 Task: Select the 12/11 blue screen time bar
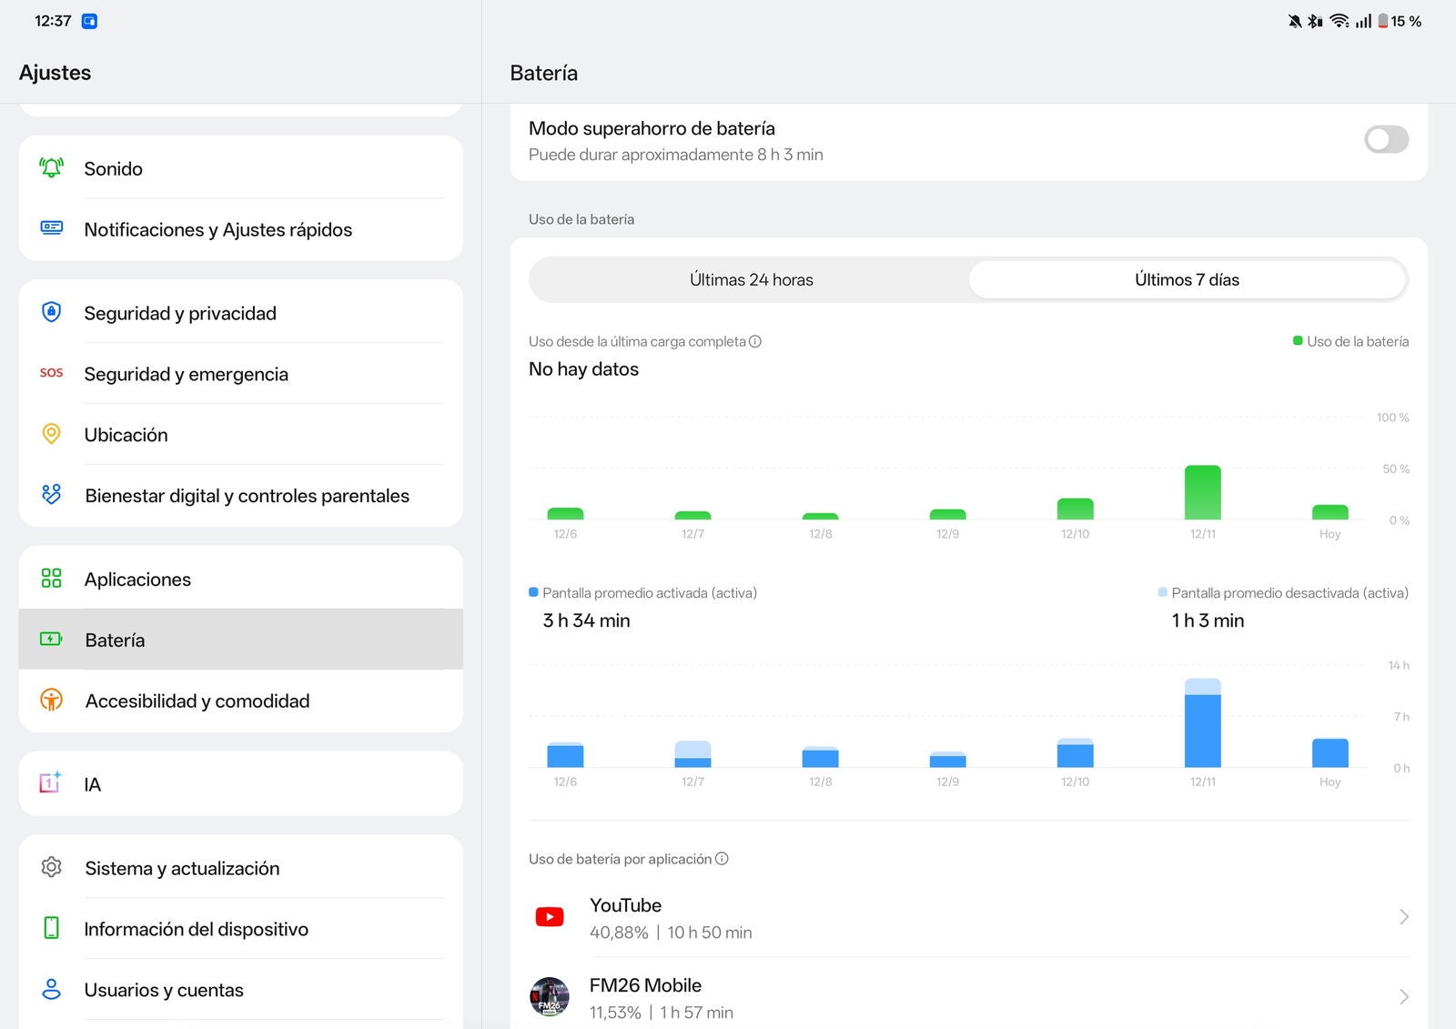(1202, 724)
